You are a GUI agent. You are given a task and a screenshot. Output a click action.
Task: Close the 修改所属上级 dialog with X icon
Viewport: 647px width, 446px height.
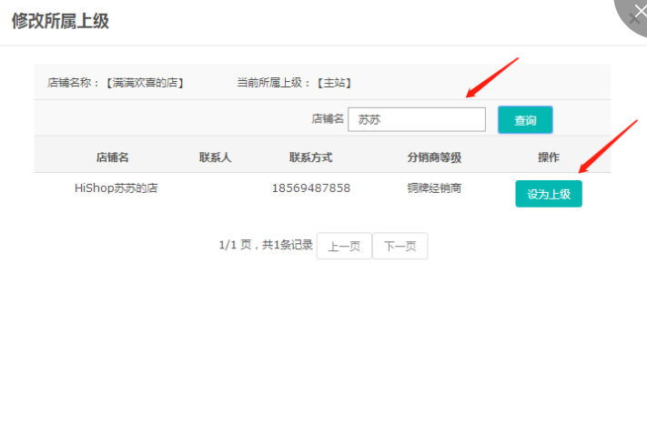pyautogui.click(x=635, y=15)
